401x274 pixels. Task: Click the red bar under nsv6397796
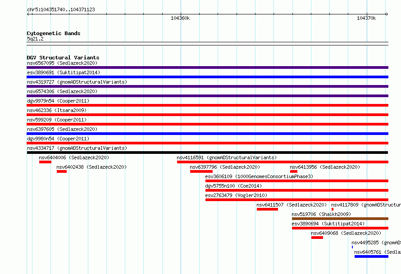point(201,171)
